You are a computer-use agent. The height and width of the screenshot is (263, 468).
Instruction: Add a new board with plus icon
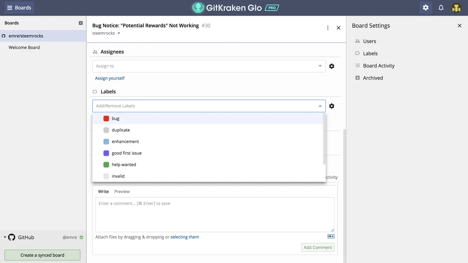tap(81, 23)
